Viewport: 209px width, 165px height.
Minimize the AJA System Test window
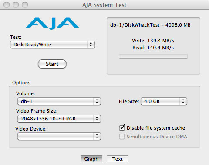16,5
